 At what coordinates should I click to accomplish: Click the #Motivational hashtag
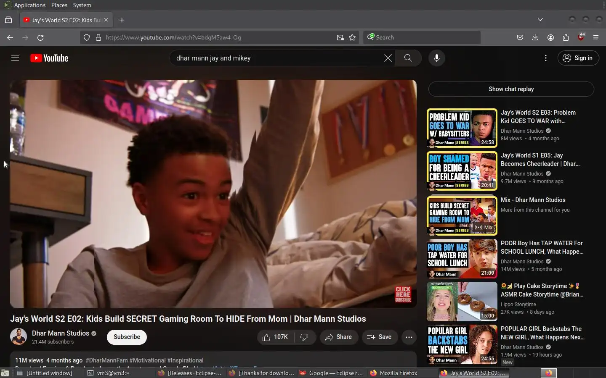147,360
